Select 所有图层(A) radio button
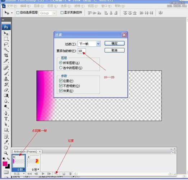This screenshot has width=188, height=180. (61, 63)
